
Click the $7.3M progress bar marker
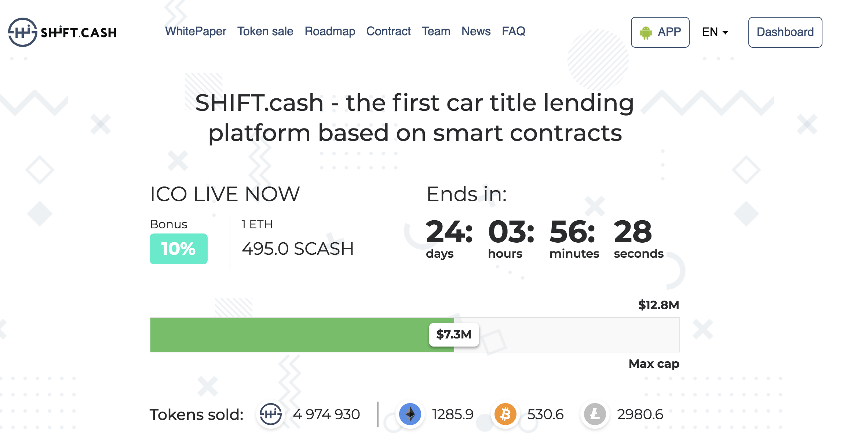pos(454,334)
